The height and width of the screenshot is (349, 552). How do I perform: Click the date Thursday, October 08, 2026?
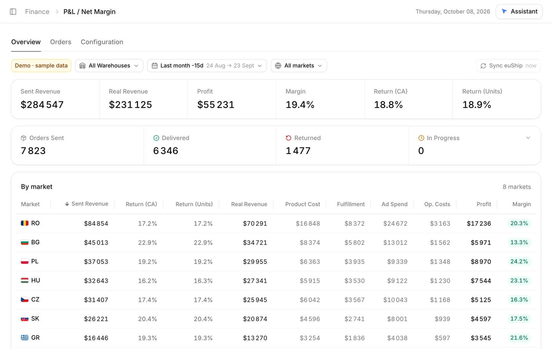[x=453, y=12]
